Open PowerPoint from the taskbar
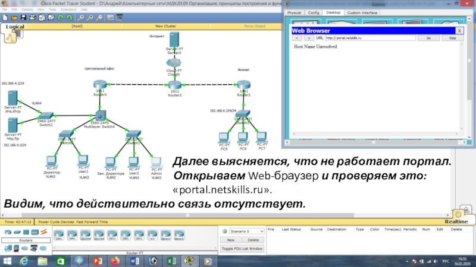The height and width of the screenshot is (267, 476). [98, 261]
